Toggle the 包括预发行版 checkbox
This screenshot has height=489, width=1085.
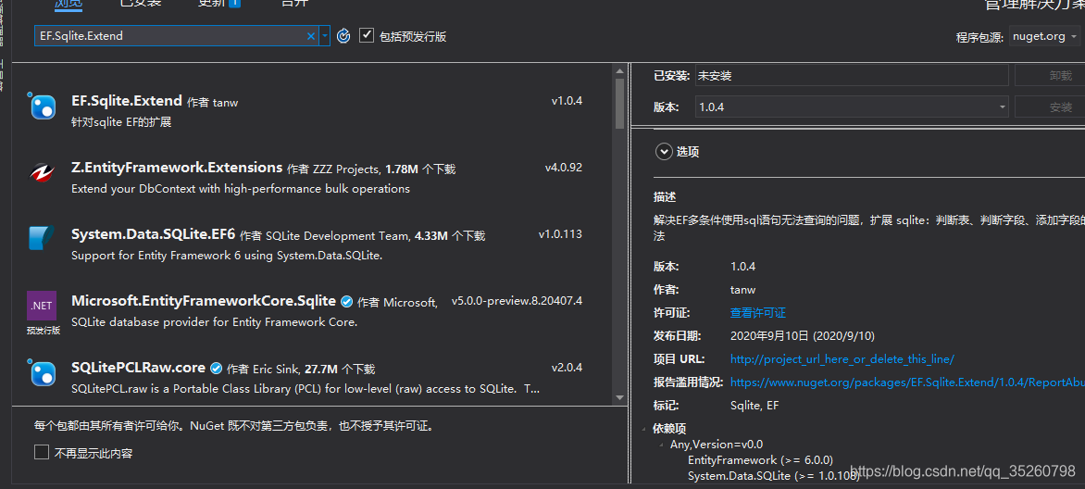(367, 35)
